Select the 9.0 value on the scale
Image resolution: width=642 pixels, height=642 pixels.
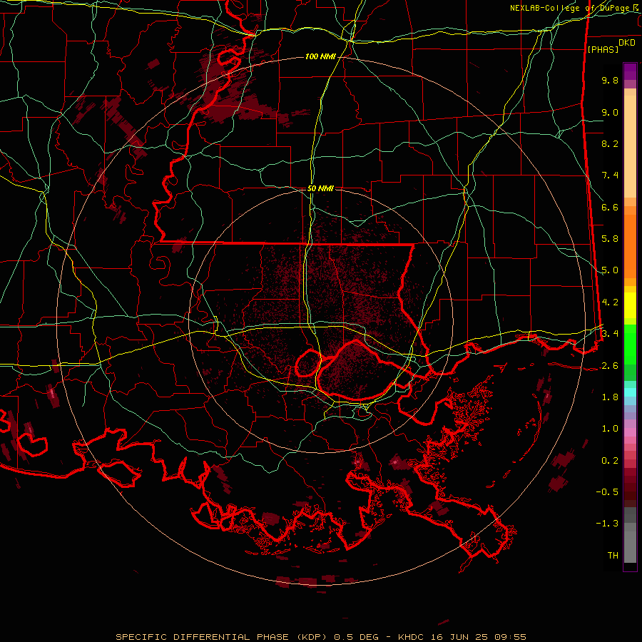610,112
